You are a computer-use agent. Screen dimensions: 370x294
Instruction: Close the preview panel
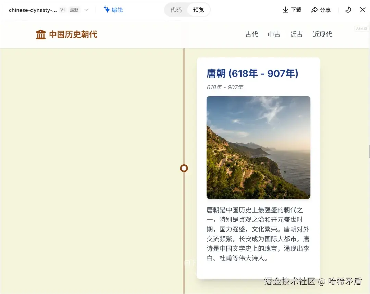pyautogui.click(x=363, y=10)
